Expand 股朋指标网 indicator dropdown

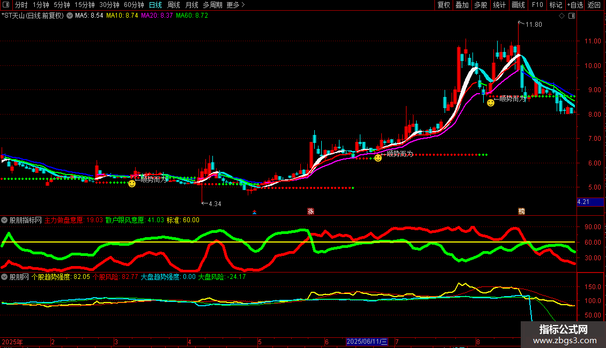[4, 220]
